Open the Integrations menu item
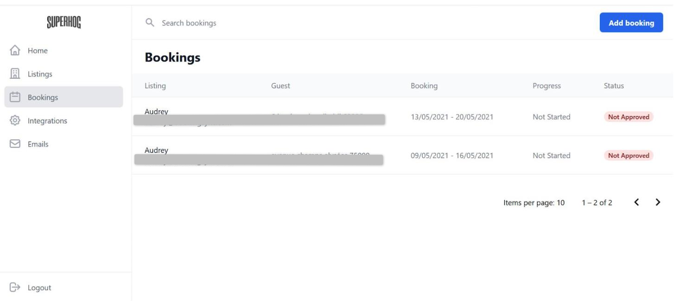 pos(47,121)
